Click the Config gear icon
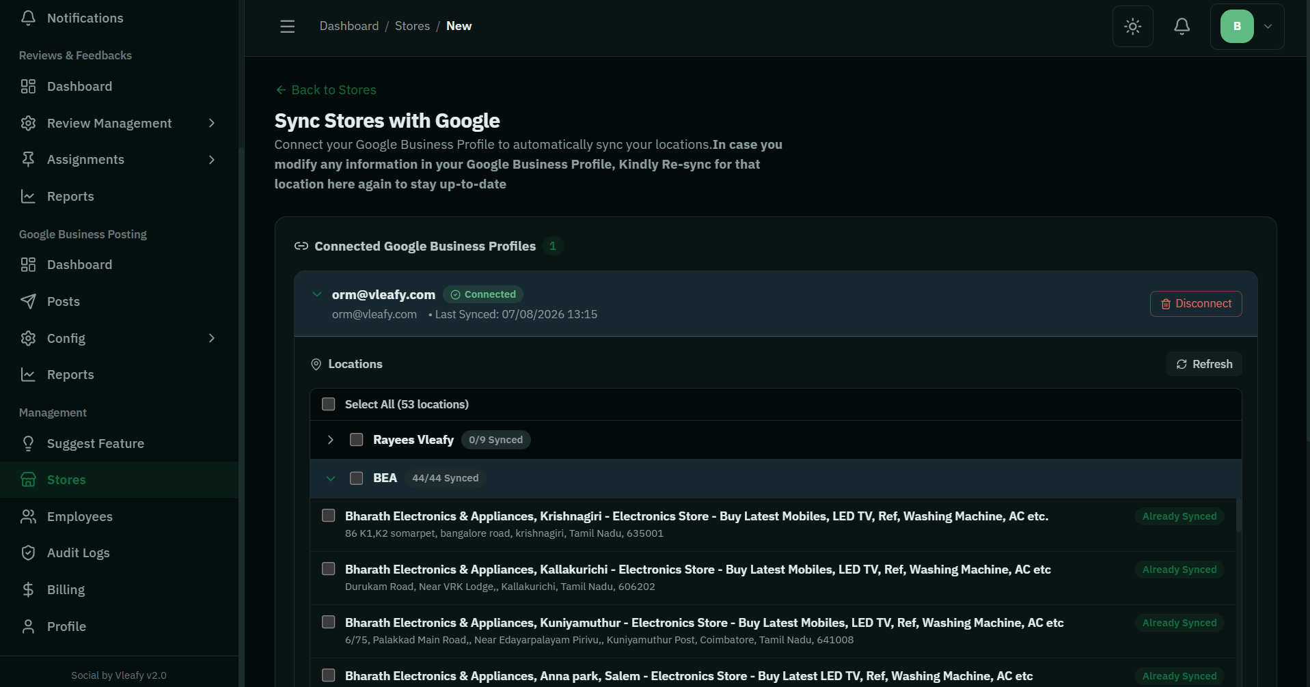Image resolution: width=1310 pixels, height=687 pixels. click(x=28, y=338)
